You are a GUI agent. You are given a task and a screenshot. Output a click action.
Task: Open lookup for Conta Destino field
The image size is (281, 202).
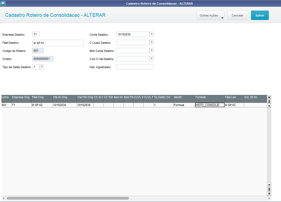[x=152, y=34]
